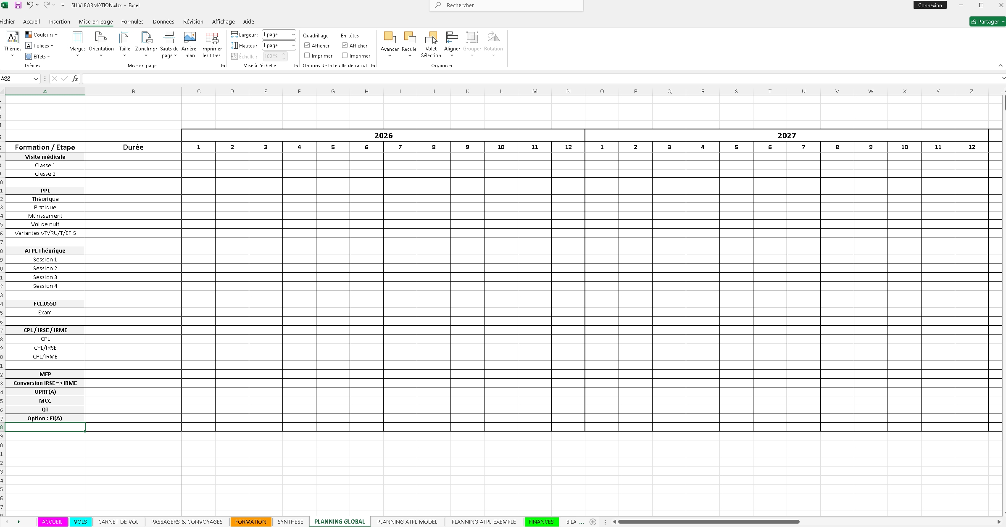Switch to the FINANCES sheet tab
Viewport: 1006px width, 527px height.
pyautogui.click(x=541, y=522)
